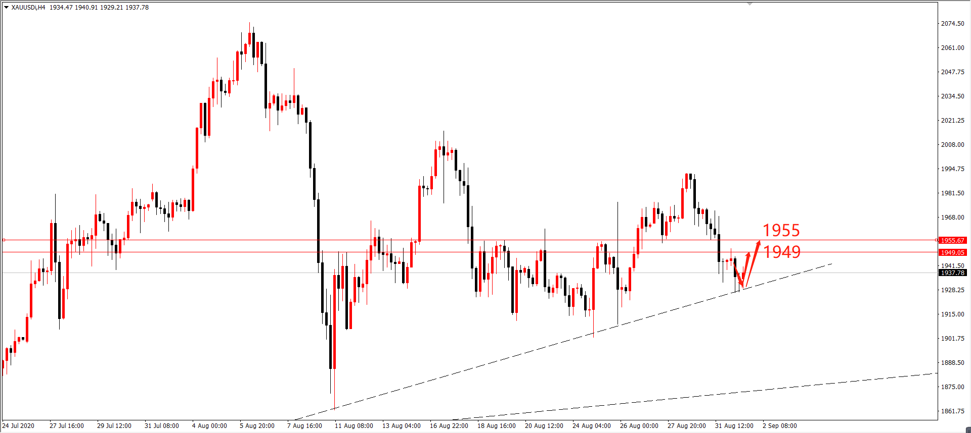Click the gray chart shift triangle marker
Viewport: 971px width, 433px height.
[x=750, y=4]
